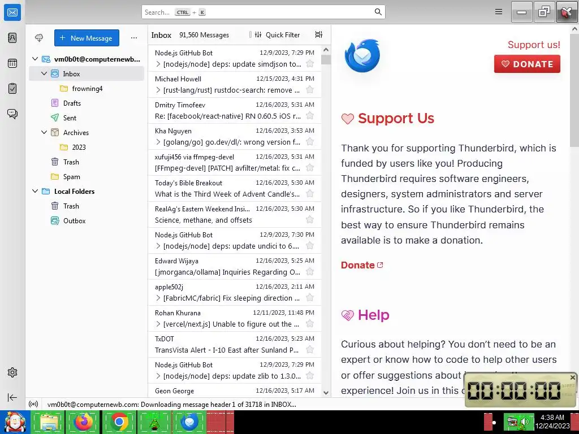Collapse the Inbox folder tree
Screen dimensions: 579x434
tap(44, 73)
